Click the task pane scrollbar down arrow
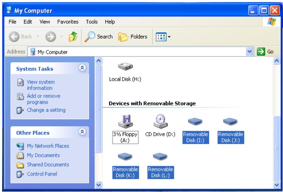The height and width of the screenshot is (192, 283). point(99,185)
